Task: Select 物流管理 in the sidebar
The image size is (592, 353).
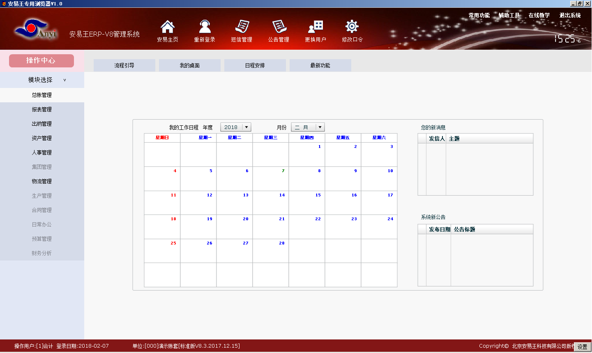Action: point(42,181)
